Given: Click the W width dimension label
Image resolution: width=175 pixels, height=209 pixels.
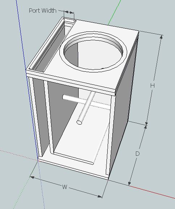Looking at the screenshot, I should point(64,187).
